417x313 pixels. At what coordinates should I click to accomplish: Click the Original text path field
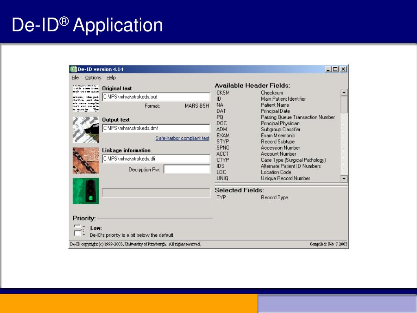click(x=156, y=97)
